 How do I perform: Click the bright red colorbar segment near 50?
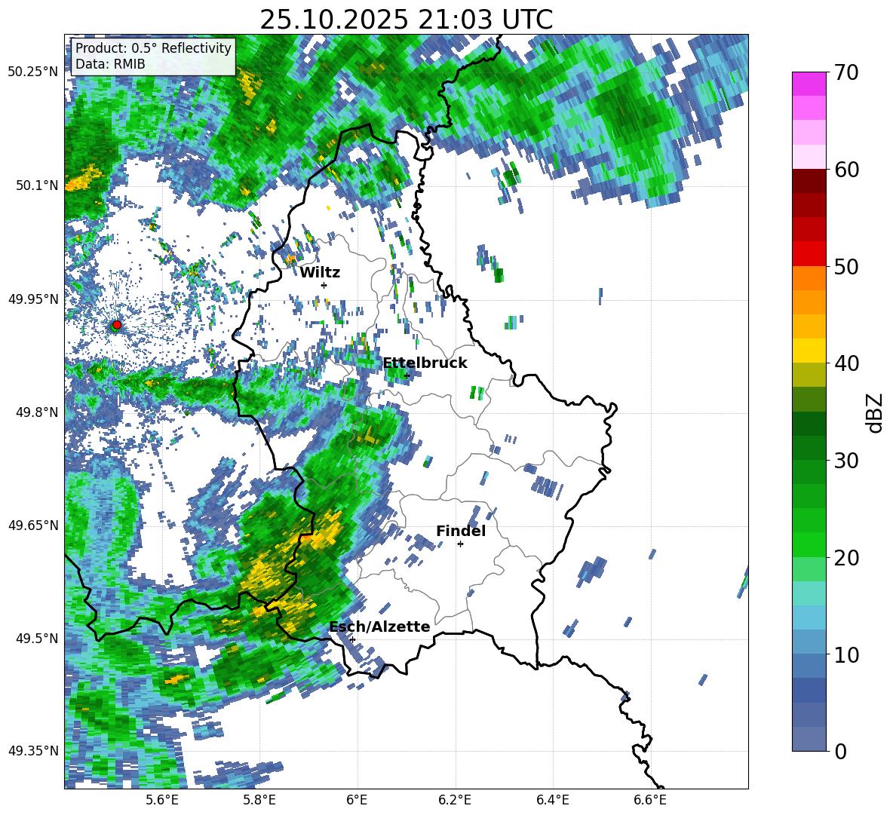[809, 254]
